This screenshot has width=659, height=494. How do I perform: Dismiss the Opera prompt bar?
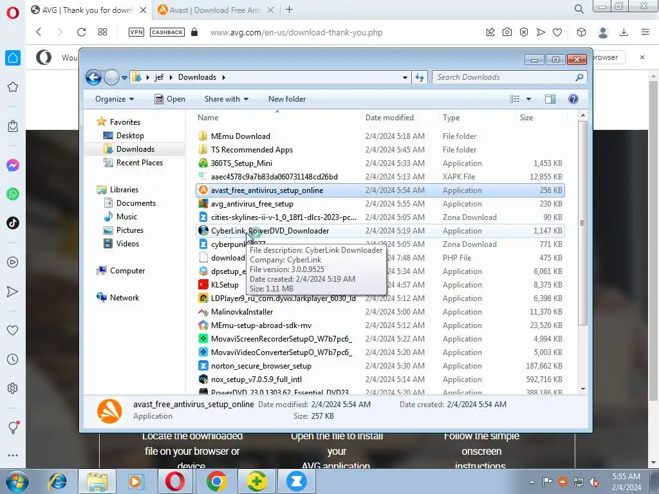coord(642,57)
